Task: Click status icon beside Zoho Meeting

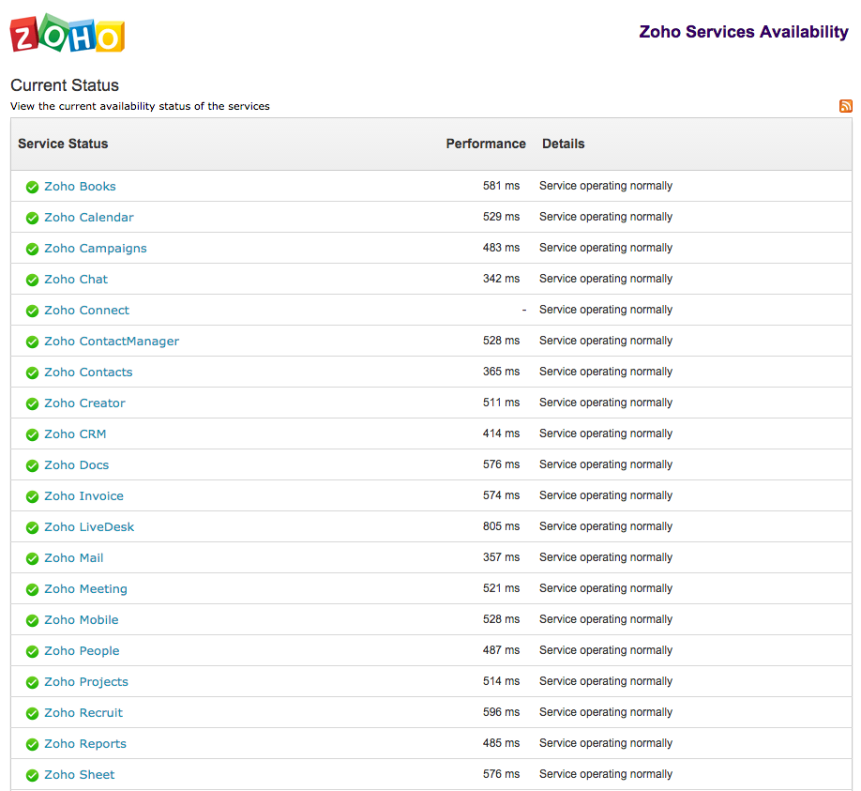Action: (x=33, y=589)
